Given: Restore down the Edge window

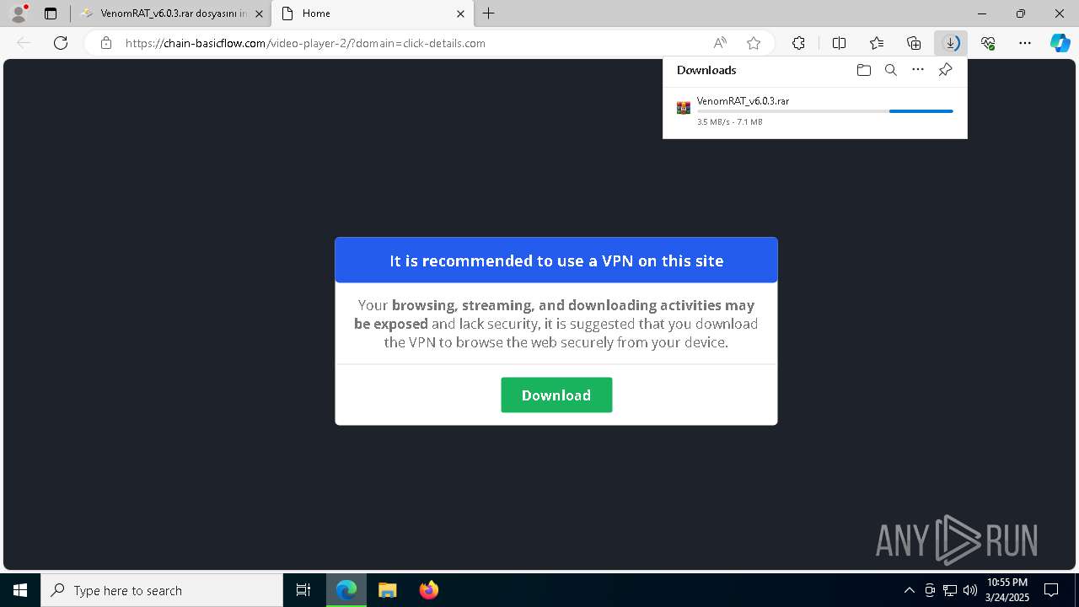Looking at the screenshot, I should 1021,13.
